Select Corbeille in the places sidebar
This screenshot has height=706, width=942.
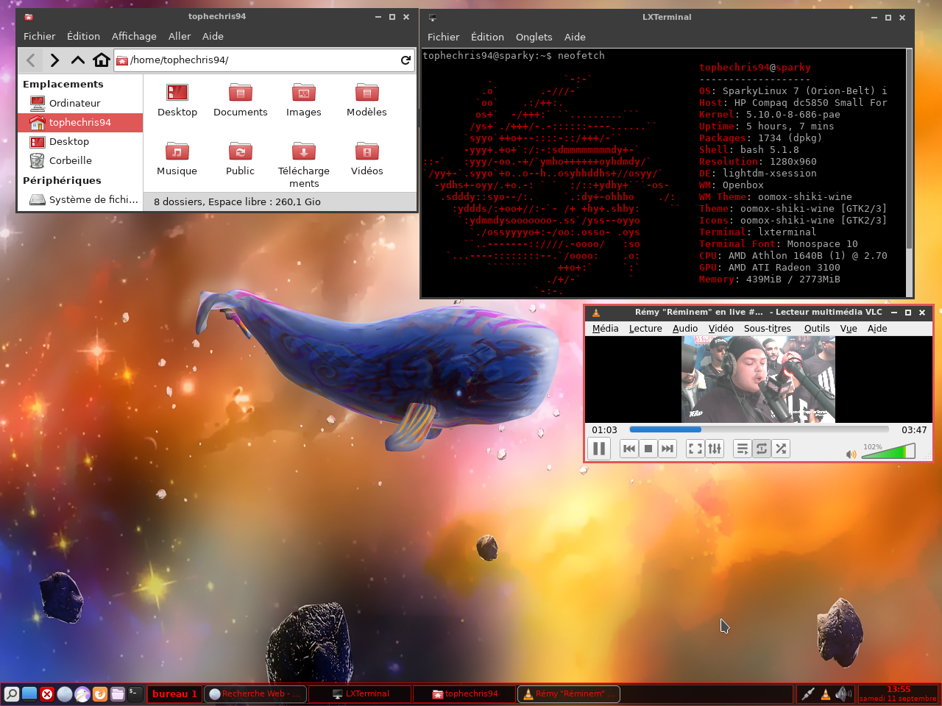click(71, 160)
